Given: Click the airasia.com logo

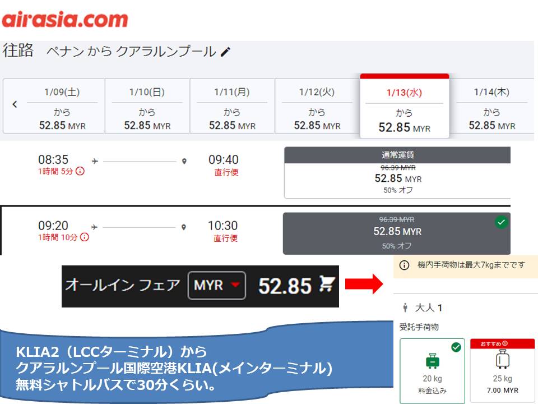Looking at the screenshot, I should (x=65, y=19).
